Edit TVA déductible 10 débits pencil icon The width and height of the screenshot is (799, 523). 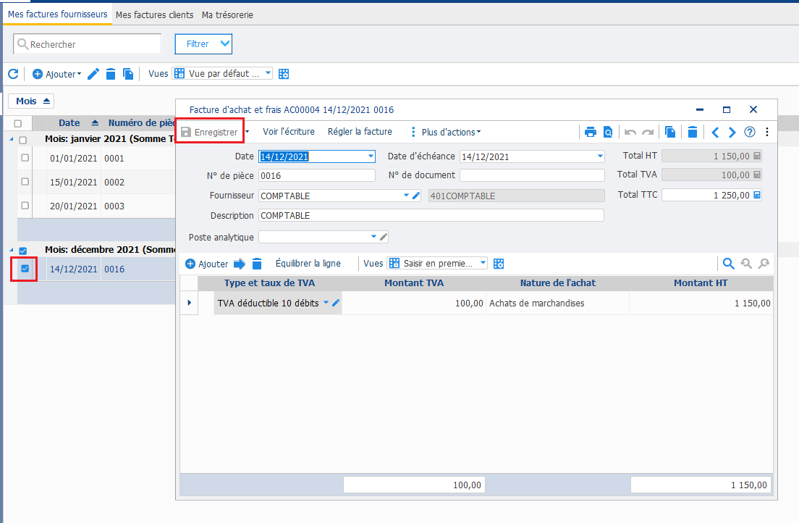tap(336, 303)
